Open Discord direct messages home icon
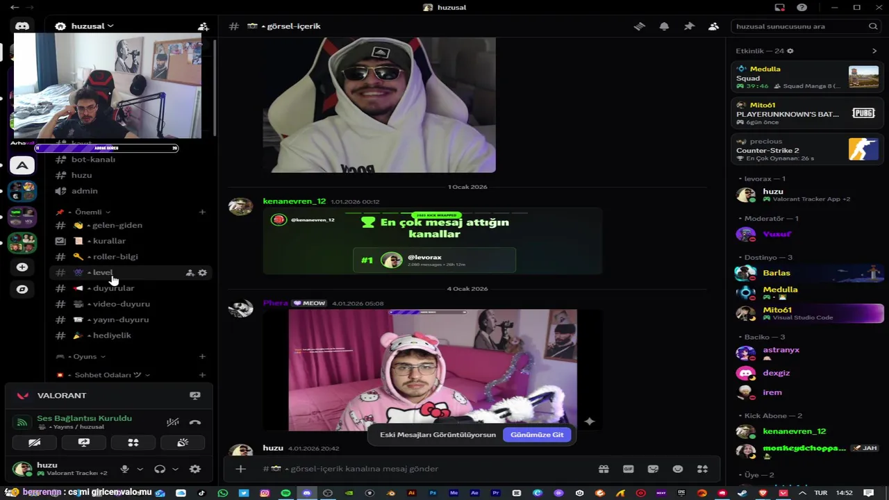The image size is (889, 500). pyautogui.click(x=22, y=26)
